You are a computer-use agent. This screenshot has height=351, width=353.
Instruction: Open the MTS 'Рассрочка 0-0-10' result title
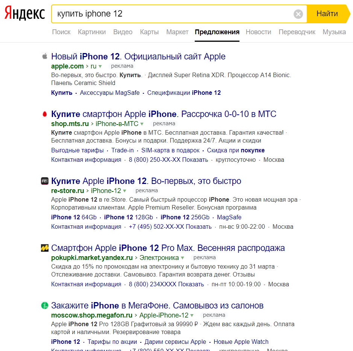click(164, 114)
